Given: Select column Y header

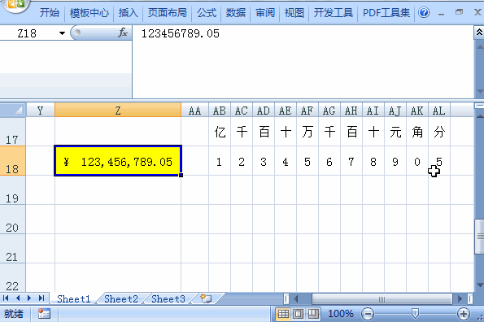Looking at the screenshot, I should coord(40,110).
